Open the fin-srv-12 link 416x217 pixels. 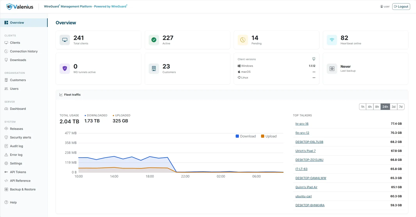tap(302, 133)
